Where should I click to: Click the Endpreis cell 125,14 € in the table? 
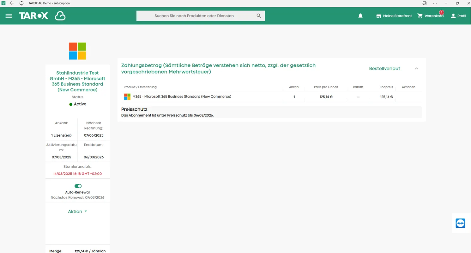386,97
